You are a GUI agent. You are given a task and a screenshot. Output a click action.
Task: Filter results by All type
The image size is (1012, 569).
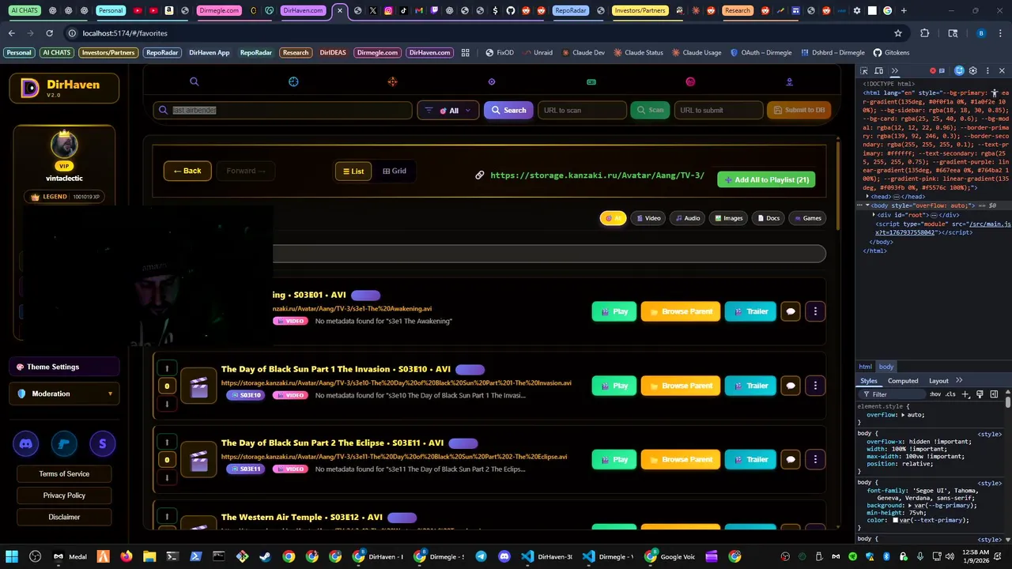tap(613, 218)
